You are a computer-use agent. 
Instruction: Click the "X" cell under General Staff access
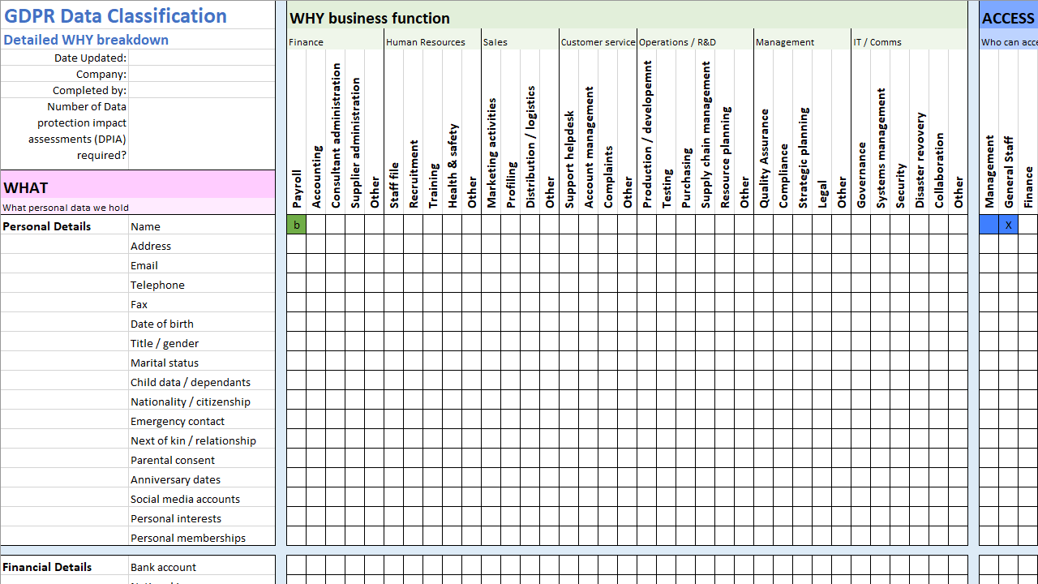pyautogui.click(x=1008, y=225)
